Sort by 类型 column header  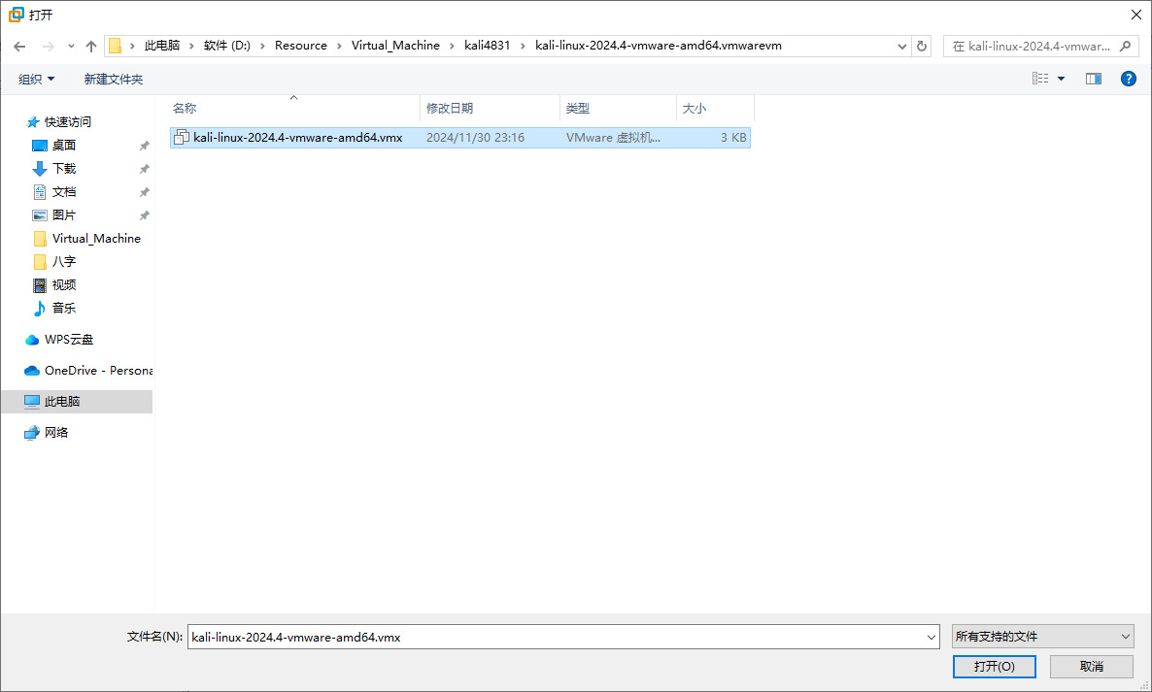[617, 108]
